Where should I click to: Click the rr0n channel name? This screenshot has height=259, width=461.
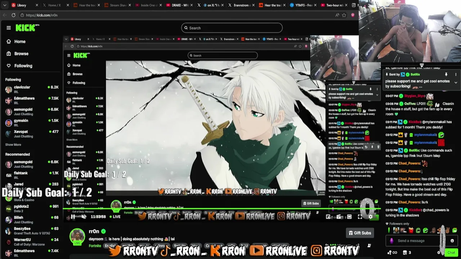[94, 231]
